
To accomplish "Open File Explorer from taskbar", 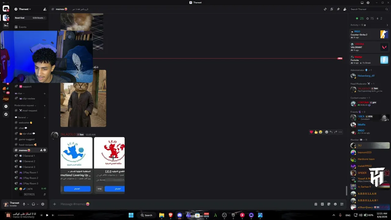I will [x=162, y=215].
